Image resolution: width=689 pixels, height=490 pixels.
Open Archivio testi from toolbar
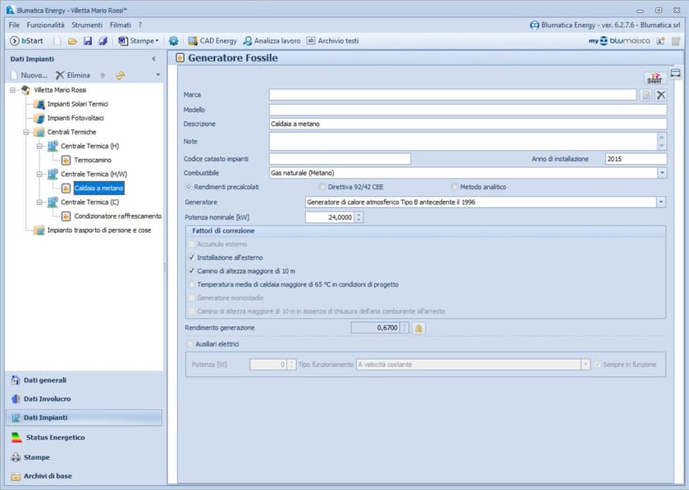pos(332,41)
